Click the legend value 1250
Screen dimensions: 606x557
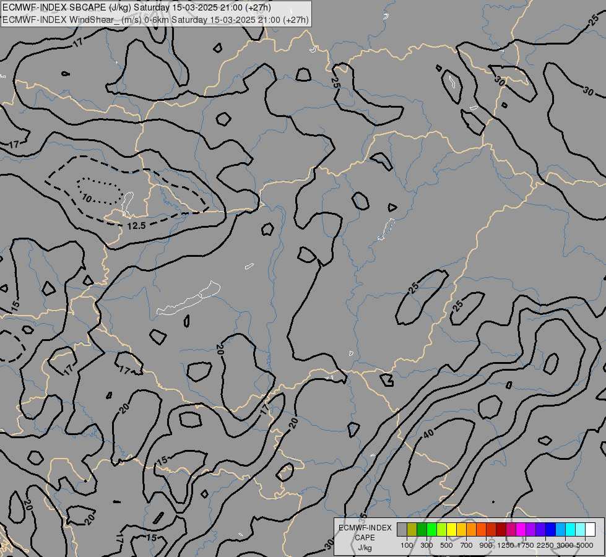click(x=506, y=545)
